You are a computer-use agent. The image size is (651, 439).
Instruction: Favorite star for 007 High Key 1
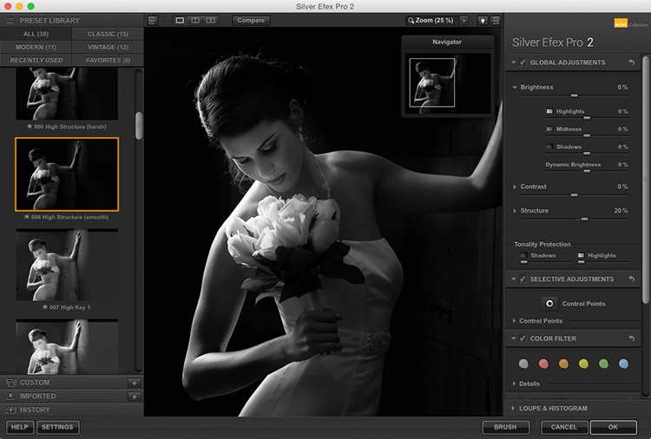click(x=45, y=307)
